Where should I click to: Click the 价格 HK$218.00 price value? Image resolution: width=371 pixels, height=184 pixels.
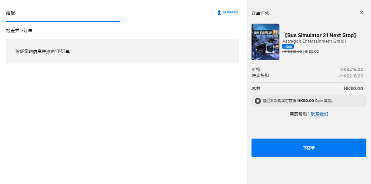(351, 70)
